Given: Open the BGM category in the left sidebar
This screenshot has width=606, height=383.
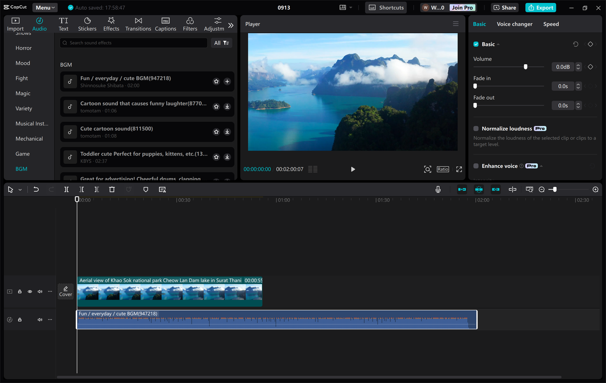Looking at the screenshot, I should point(21,168).
